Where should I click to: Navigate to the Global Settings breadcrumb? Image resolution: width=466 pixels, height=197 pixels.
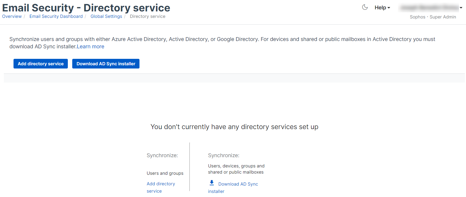(x=106, y=16)
